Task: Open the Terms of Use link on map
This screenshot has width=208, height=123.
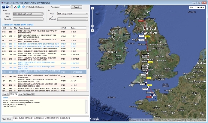Action: 201,120
